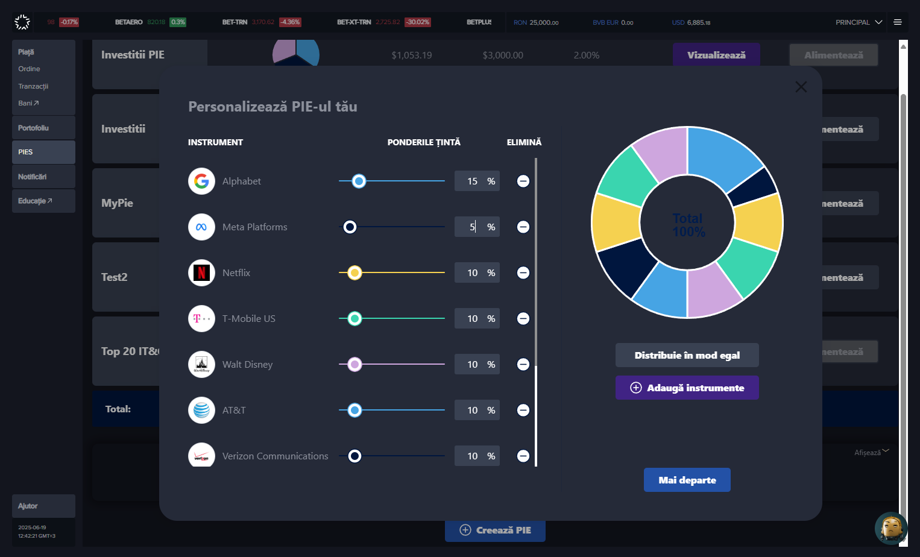This screenshot has width=920, height=557.
Task: Click the Netflix logo icon
Action: (x=201, y=272)
